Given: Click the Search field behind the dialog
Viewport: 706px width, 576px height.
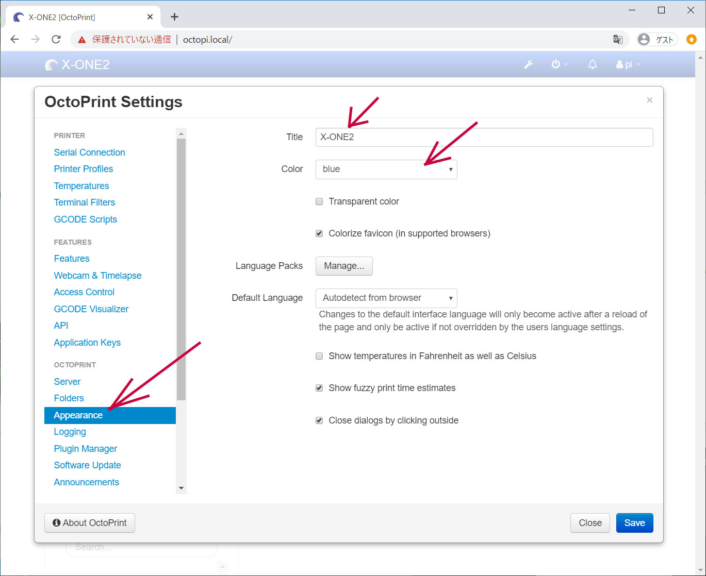Looking at the screenshot, I should [141, 547].
